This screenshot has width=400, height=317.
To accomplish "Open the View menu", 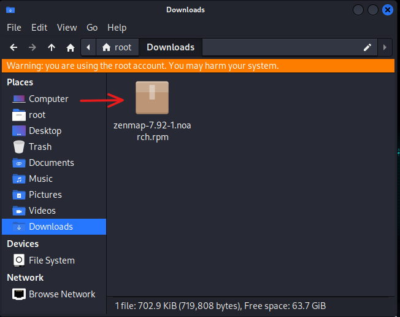I will tap(67, 28).
